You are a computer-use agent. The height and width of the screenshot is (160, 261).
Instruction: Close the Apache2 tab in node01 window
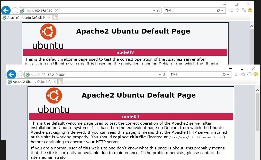[x=55, y=82]
